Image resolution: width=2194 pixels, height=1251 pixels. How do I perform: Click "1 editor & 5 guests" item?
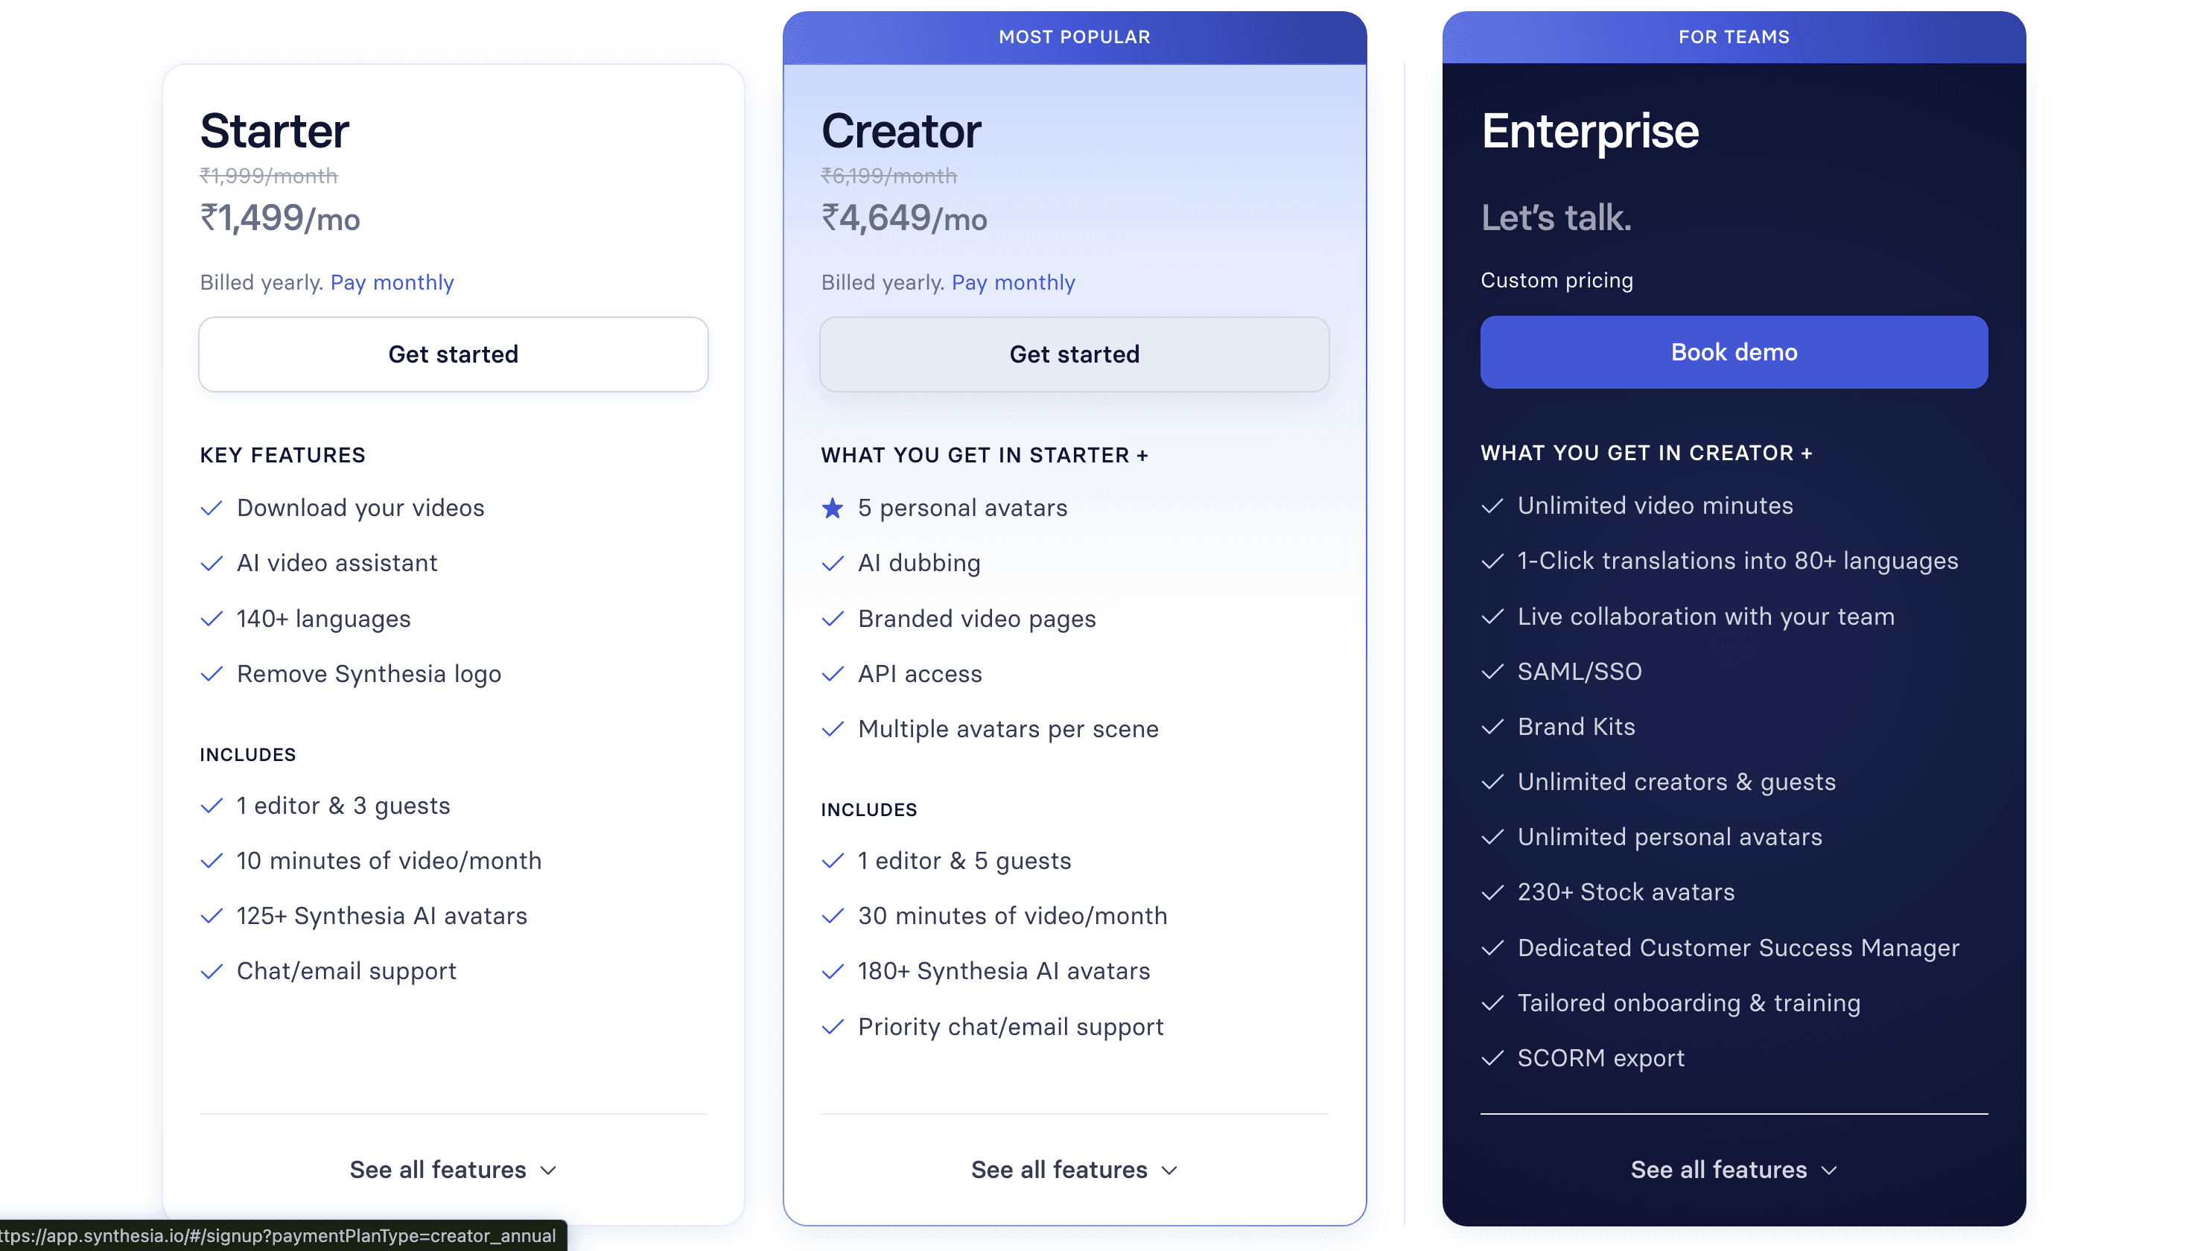(964, 861)
